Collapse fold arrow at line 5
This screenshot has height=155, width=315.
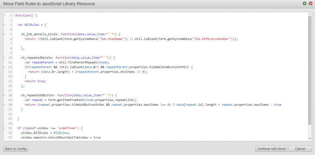pyautogui.click(x=4, y=34)
